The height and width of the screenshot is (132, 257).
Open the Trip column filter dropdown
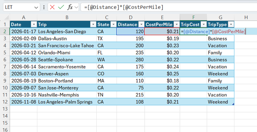pyautogui.click(x=93, y=25)
